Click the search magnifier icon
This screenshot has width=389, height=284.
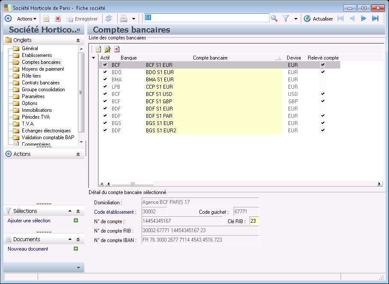274,18
